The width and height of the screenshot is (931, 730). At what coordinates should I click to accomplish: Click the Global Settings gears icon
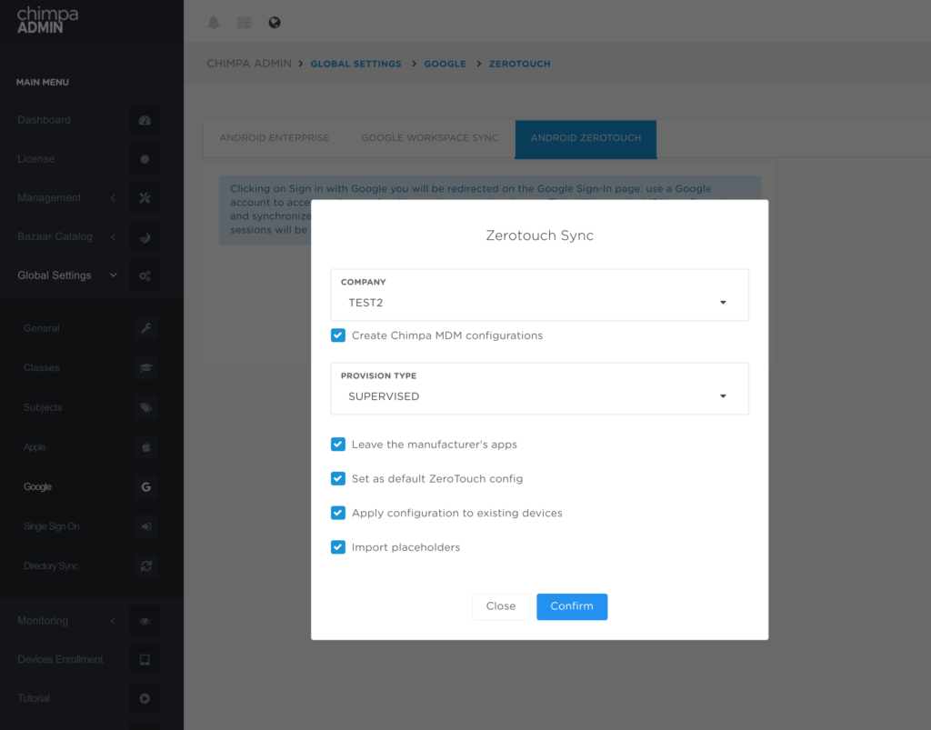point(145,275)
